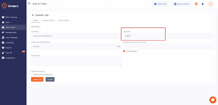Switch to the Location Details tab
Image resolution: width=218 pixels, height=105 pixels.
click(x=48, y=21)
